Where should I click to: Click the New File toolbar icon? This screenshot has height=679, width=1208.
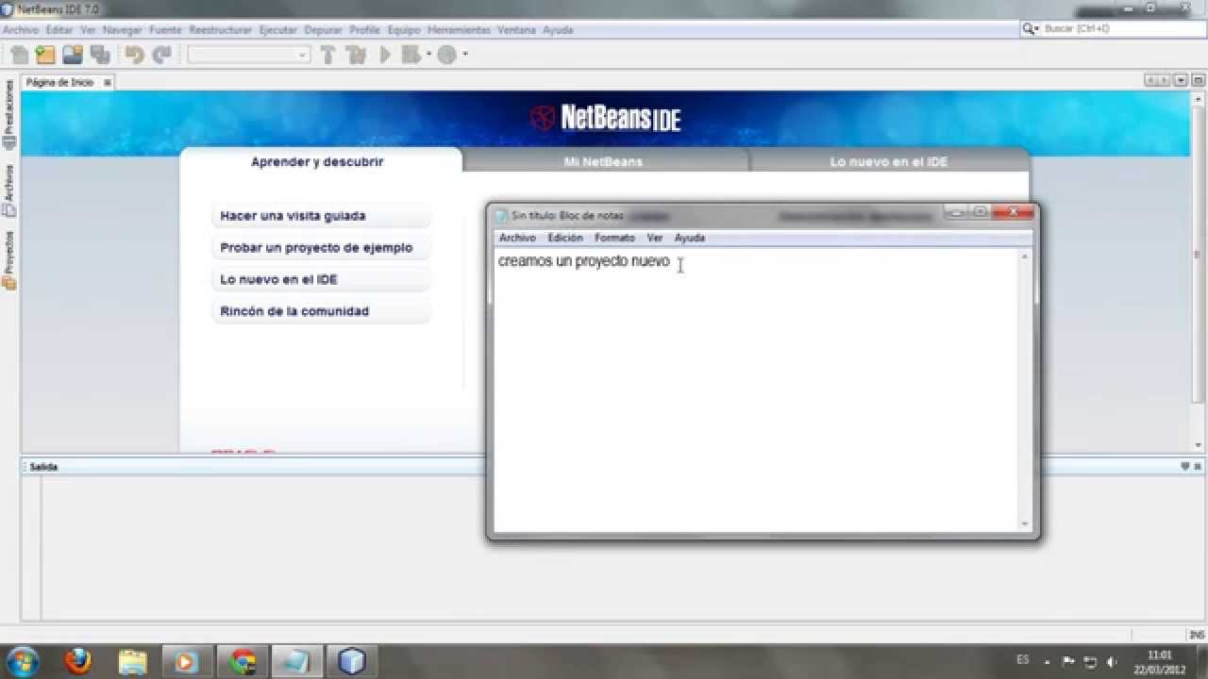coord(20,55)
